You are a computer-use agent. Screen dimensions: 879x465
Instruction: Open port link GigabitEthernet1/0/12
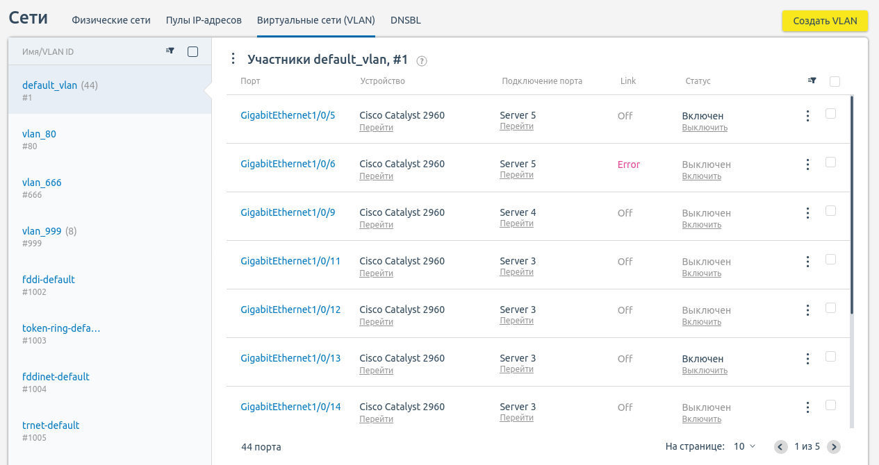pyautogui.click(x=290, y=310)
